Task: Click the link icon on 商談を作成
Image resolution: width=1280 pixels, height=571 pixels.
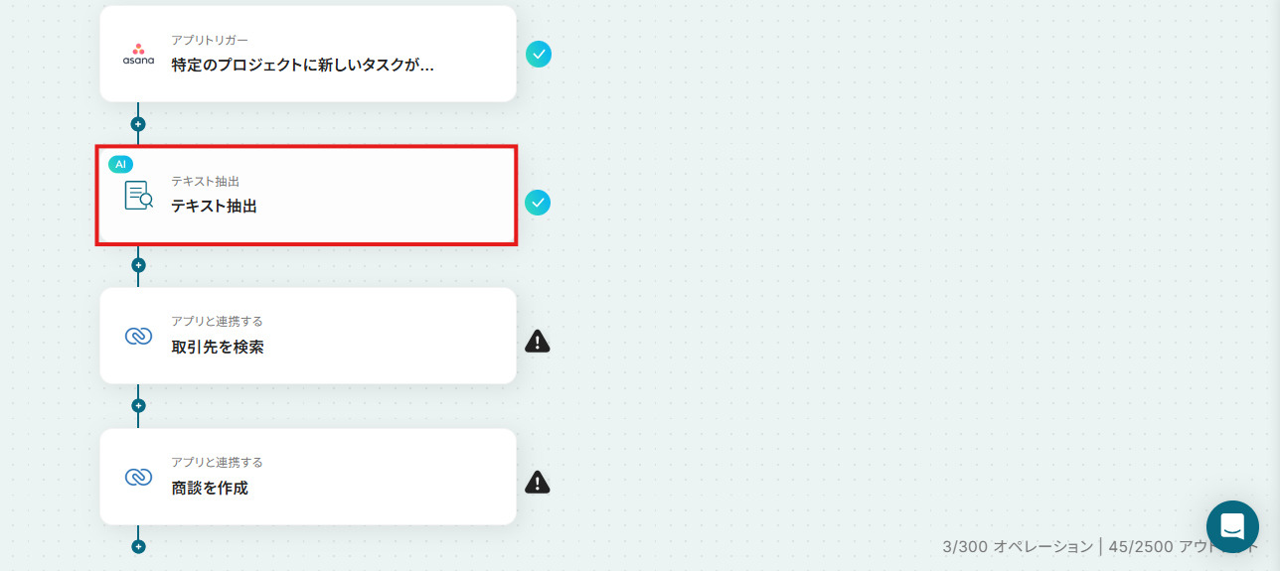Action: tap(138, 477)
